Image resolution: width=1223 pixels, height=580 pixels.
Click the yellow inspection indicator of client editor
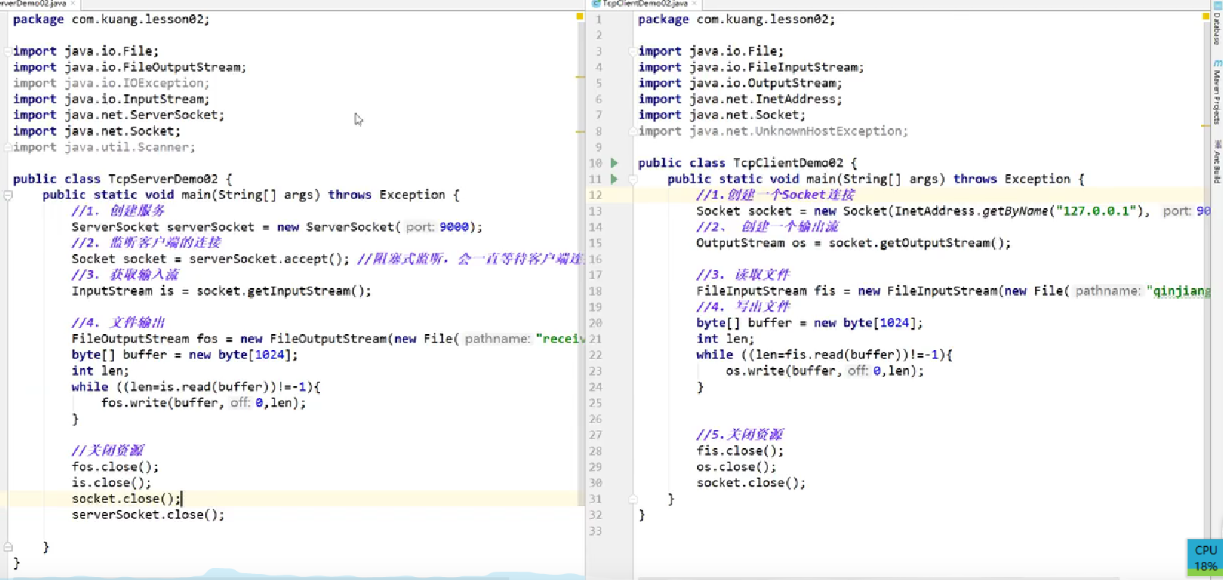pos(1206,16)
